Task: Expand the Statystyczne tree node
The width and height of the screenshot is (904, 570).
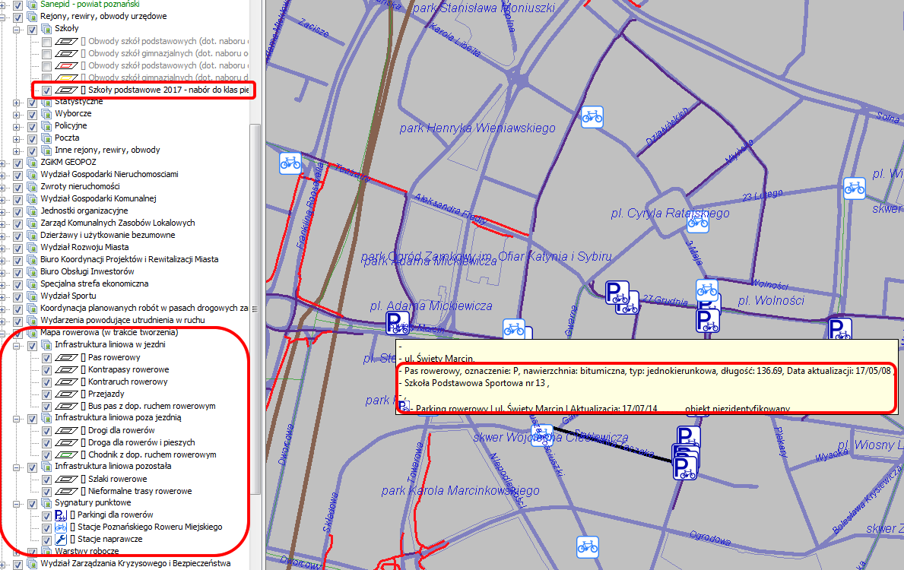Action: coord(17,102)
